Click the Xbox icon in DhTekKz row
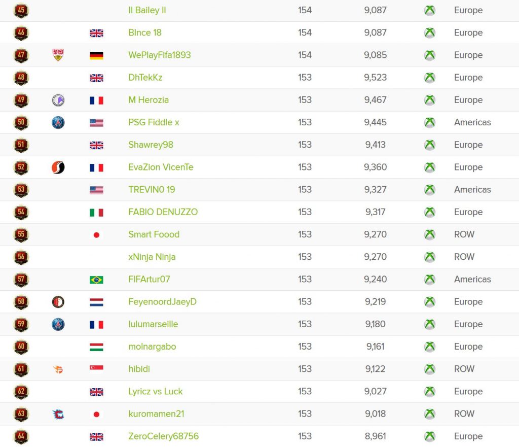This screenshot has height=447, width=519. coord(429,78)
